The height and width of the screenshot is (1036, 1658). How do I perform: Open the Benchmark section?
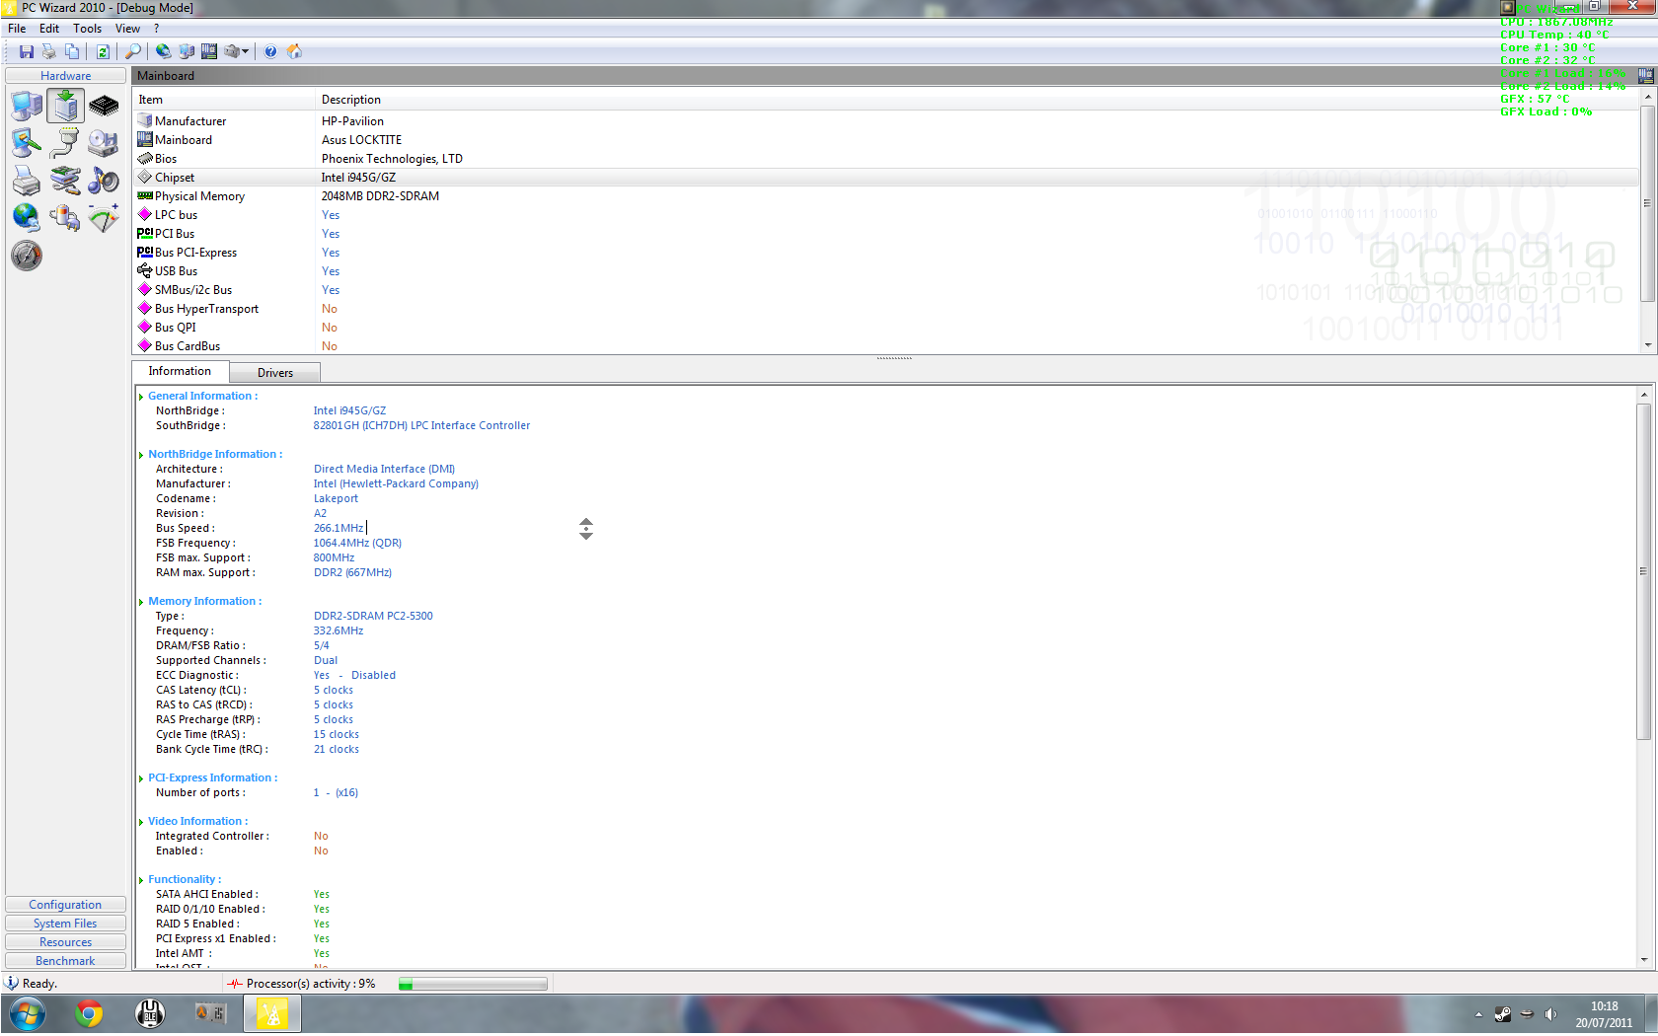pyautogui.click(x=65, y=961)
